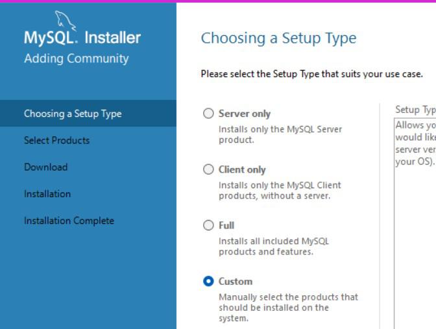Select the Server only radio button
436x329 pixels.
tap(208, 114)
